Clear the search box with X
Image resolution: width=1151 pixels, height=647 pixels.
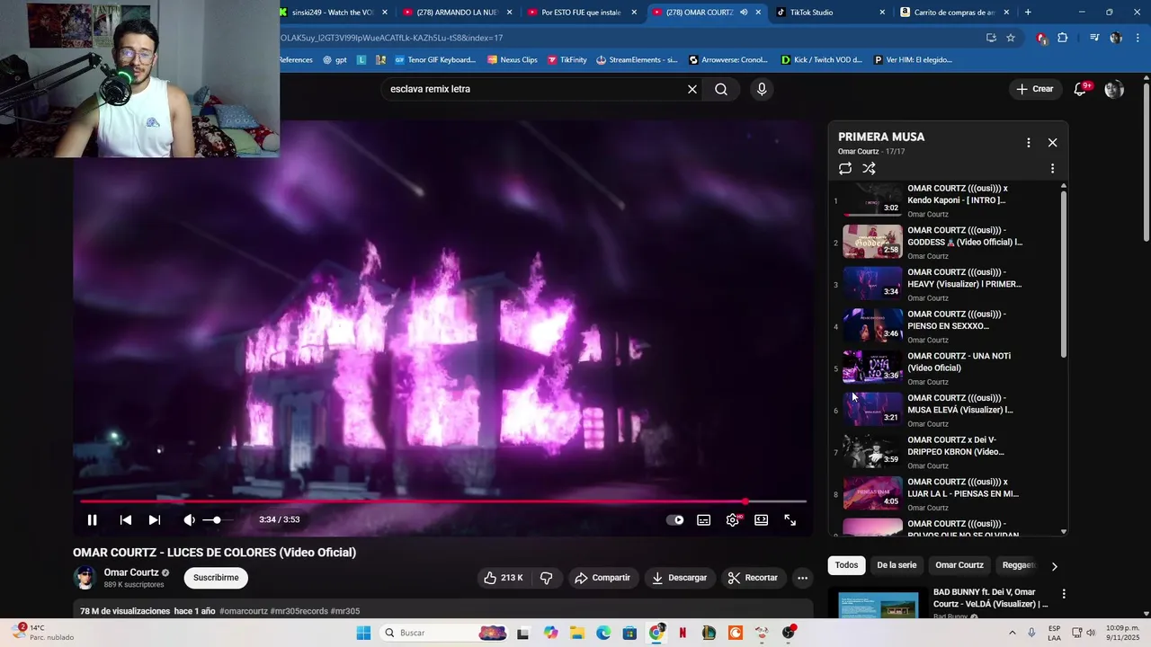click(692, 89)
